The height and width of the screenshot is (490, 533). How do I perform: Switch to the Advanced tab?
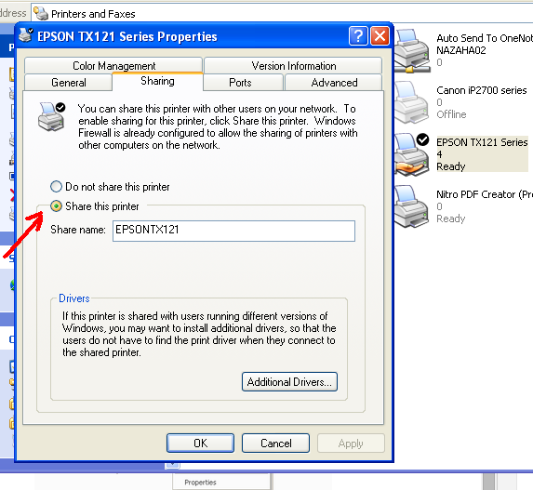coord(334,83)
